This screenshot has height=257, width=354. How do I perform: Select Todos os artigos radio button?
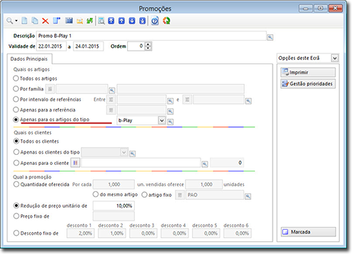coord(16,79)
